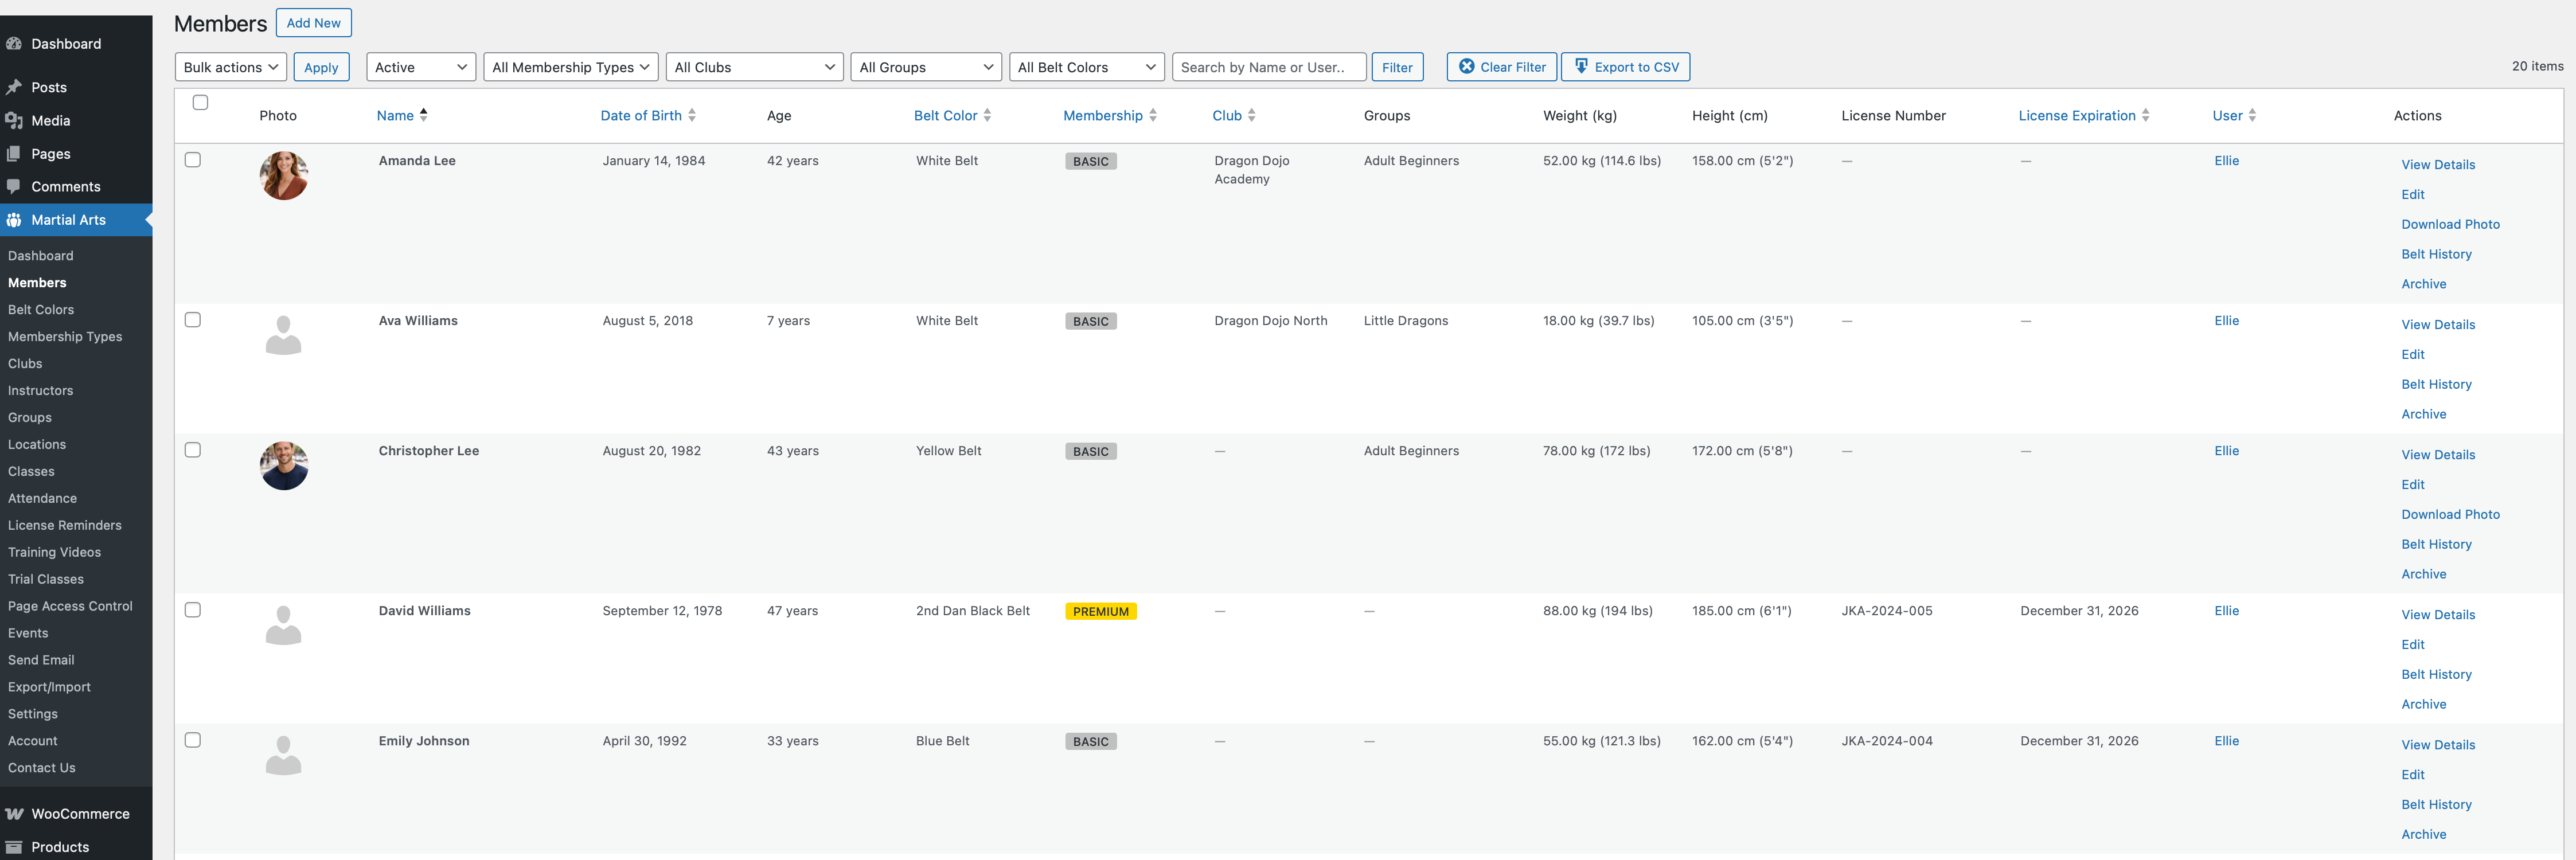The height and width of the screenshot is (860, 2576).
Task: Switch to the Attendance section
Action: pyautogui.click(x=42, y=498)
